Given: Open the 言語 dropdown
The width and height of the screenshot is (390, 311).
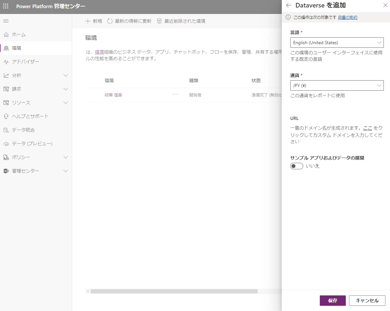Looking at the screenshot, I should (337, 43).
